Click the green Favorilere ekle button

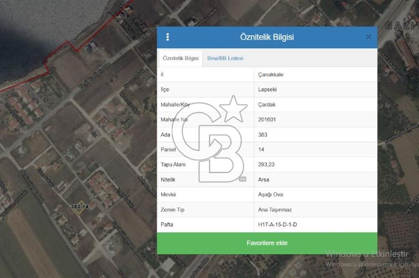tap(267, 243)
